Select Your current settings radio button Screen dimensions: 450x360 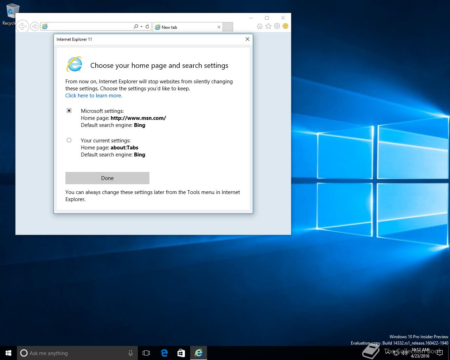click(69, 140)
